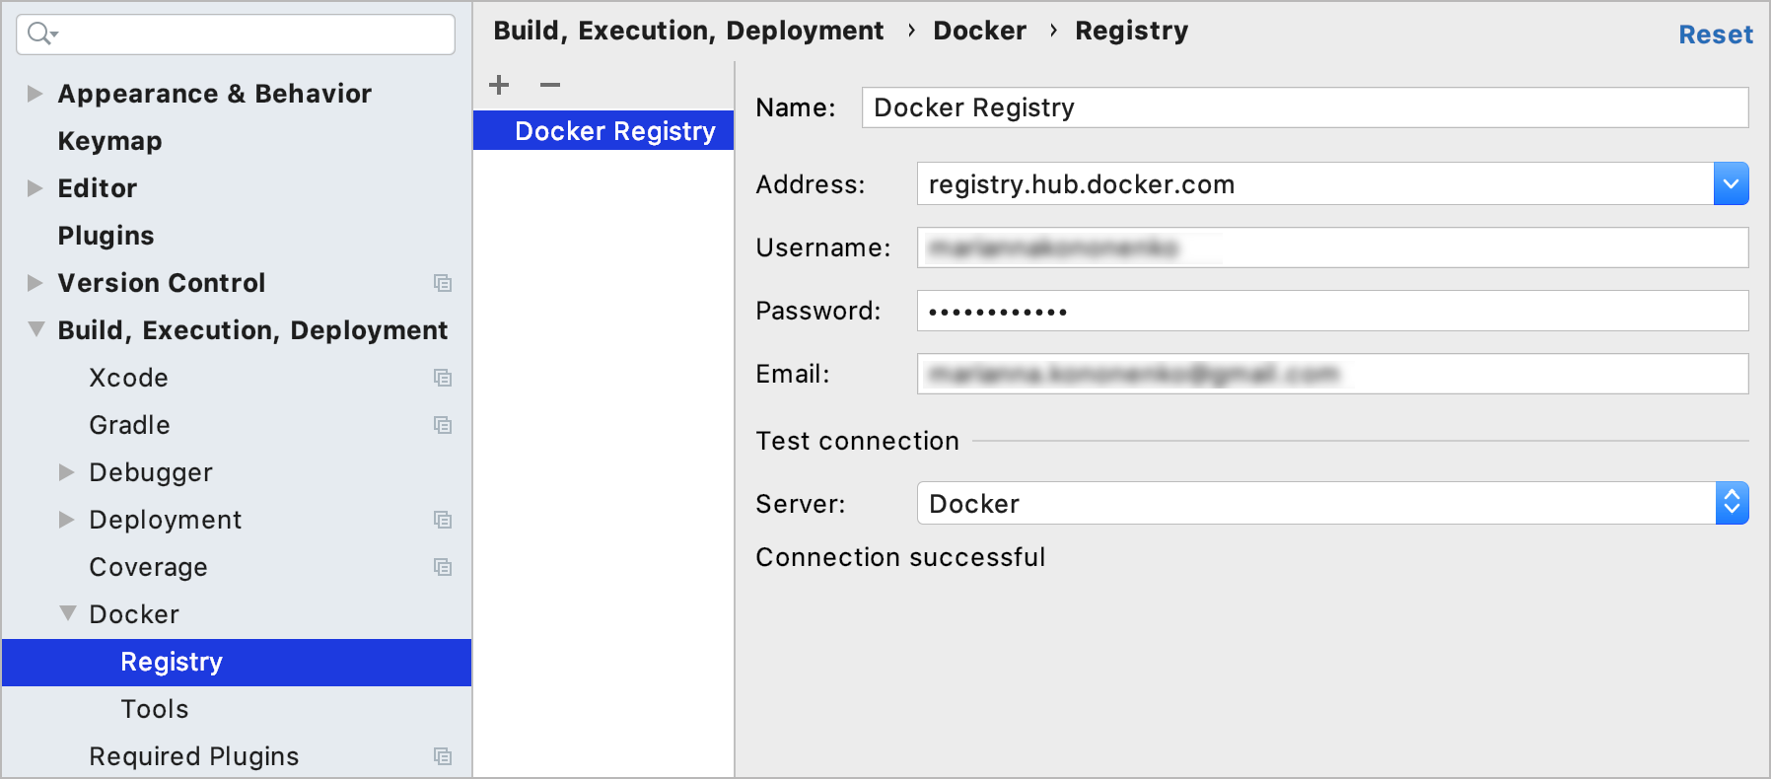Collapse Build, Execution, Deployment section
This screenshot has width=1771, height=779.
coord(35,329)
